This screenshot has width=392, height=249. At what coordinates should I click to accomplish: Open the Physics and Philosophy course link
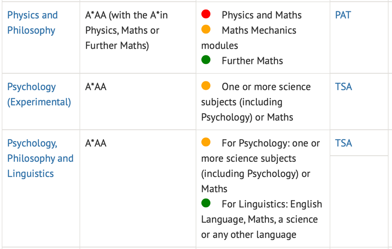[x=32, y=23]
